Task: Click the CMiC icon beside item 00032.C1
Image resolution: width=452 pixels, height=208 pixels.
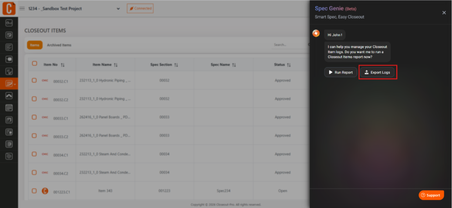Action: 45,80
